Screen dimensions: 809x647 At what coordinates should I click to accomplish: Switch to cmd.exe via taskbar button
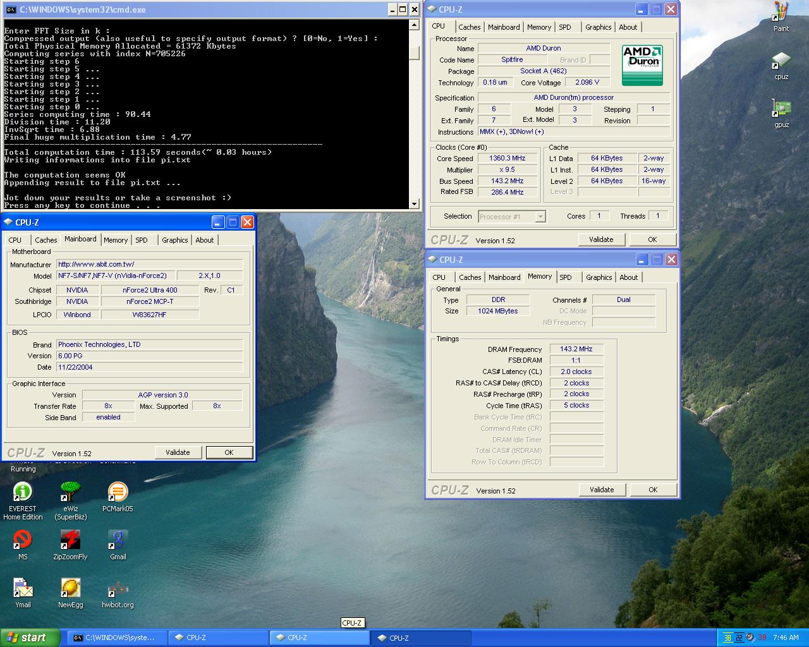click(118, 638)
